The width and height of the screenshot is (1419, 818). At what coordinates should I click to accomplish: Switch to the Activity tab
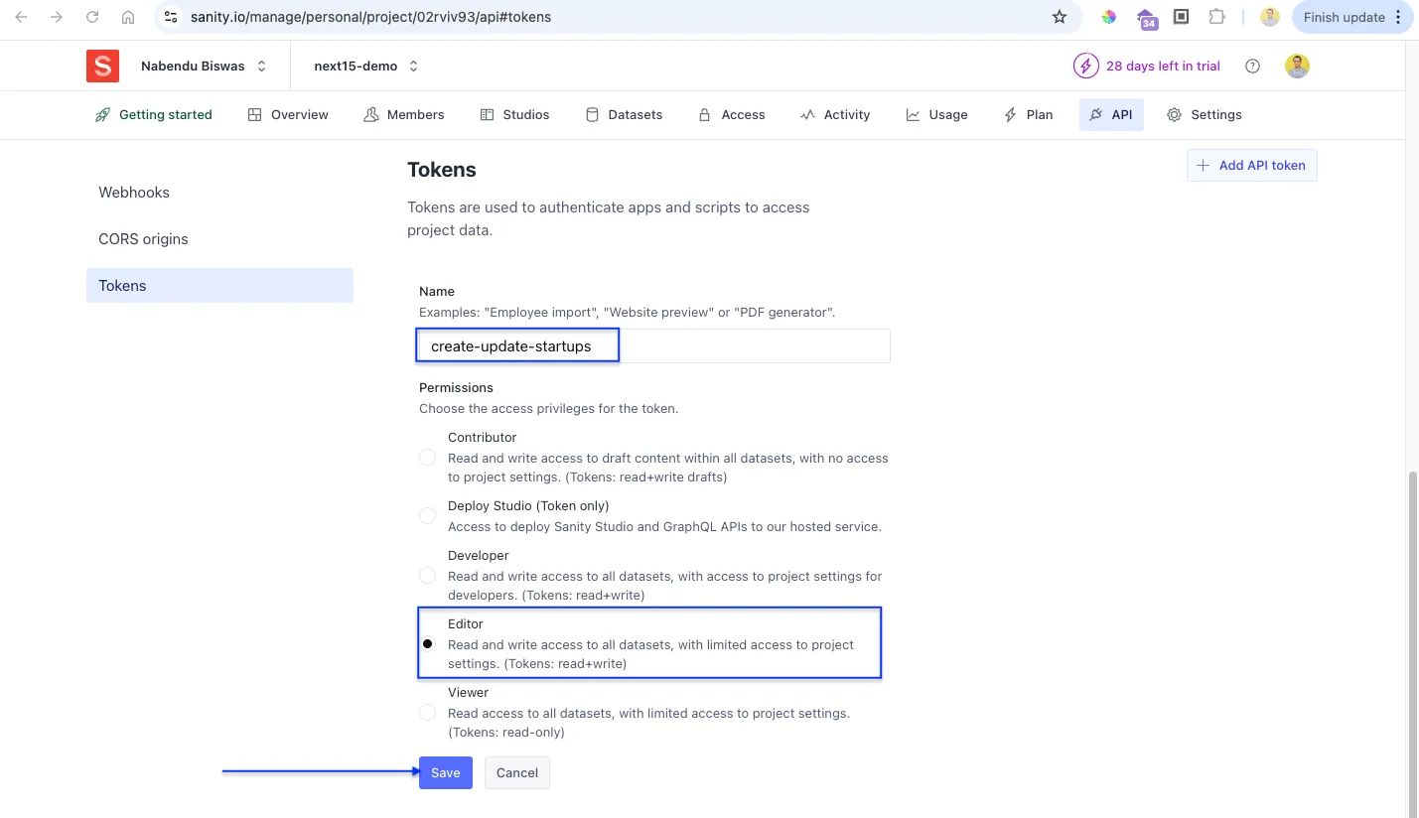click(x=835, y=114)
